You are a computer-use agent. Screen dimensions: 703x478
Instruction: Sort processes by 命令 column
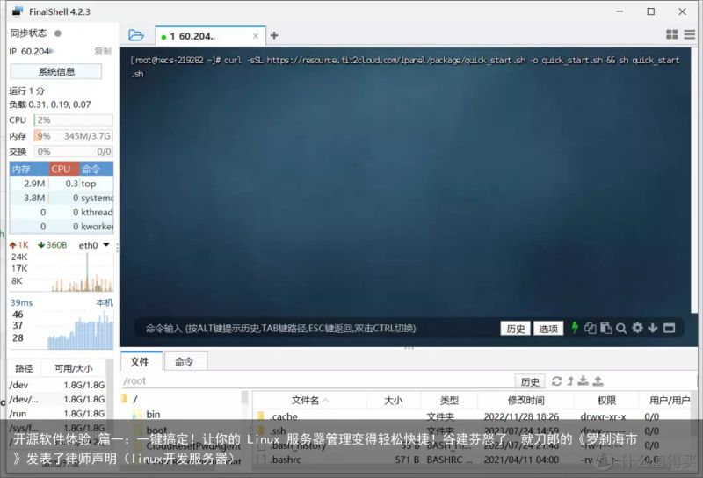point(97,169)
